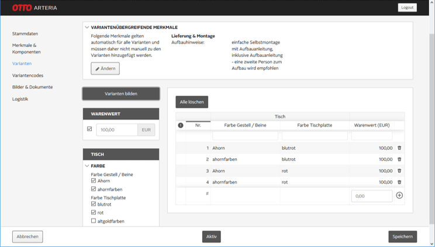The height and width of the screenshot is (247, 435).
Task: Uncheck the blutrot checkbox
Action: 94,204
